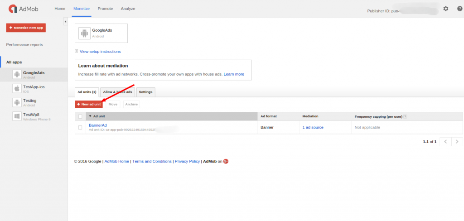Click Monetize new app button
The image size is (464, 221).
click(26, 28)
